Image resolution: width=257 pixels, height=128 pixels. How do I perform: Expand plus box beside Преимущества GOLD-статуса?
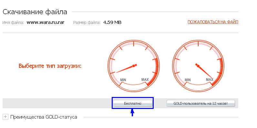pos(5,117)
